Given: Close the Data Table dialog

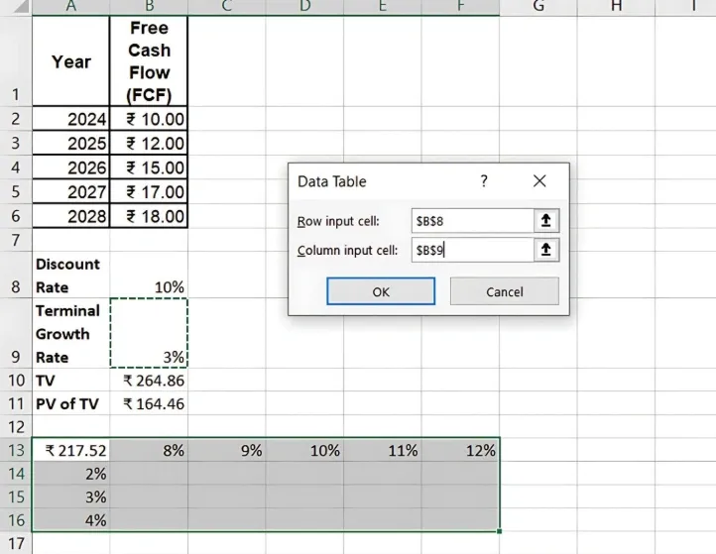Looking at the screenshot, I should point(539,181).
